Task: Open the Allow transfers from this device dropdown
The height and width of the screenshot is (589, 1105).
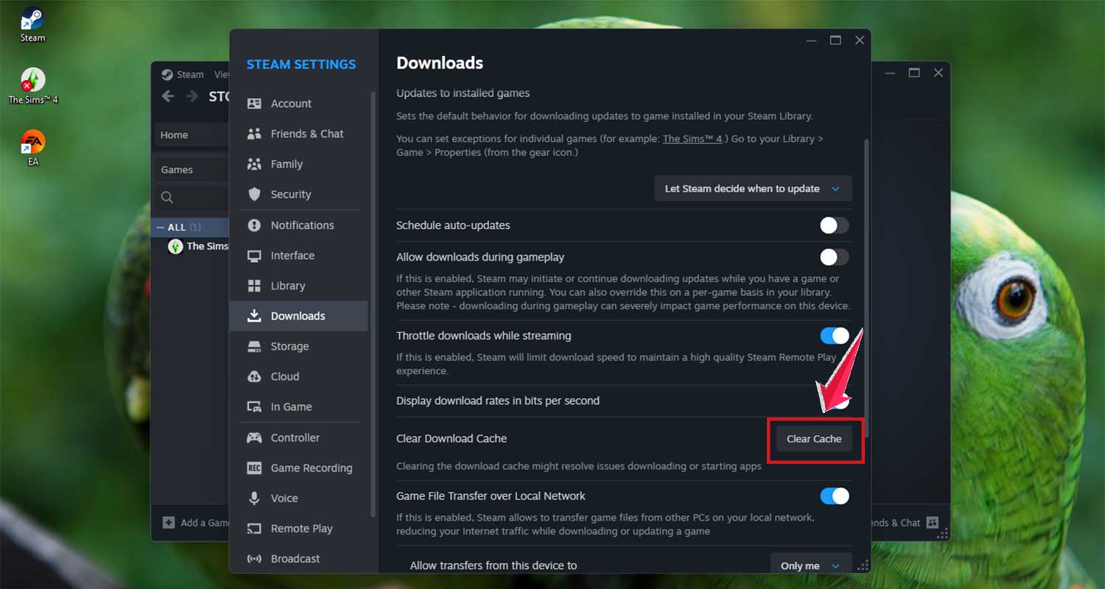Action: 809,565
